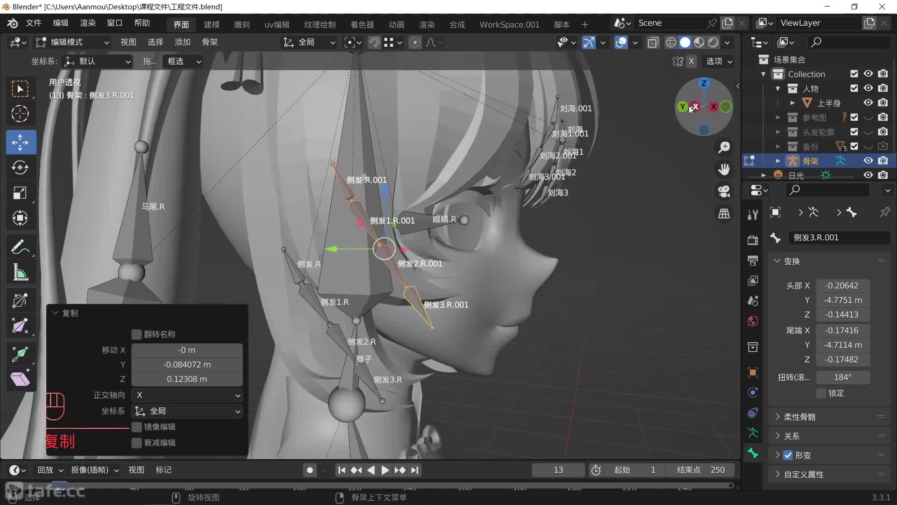Toggle the 锁定 checkbox
Screen dimensions: 897x505
tap(821, 393)
